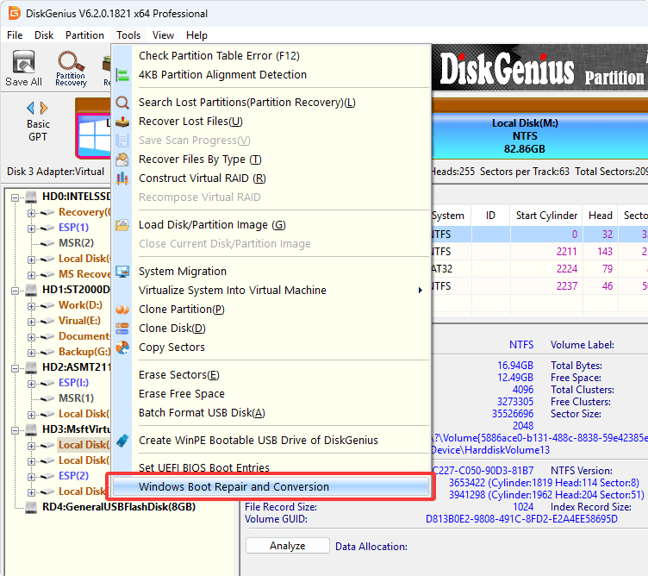
Task: Select Erase Free Space menu entry
Action: click(x=271, y=394)
